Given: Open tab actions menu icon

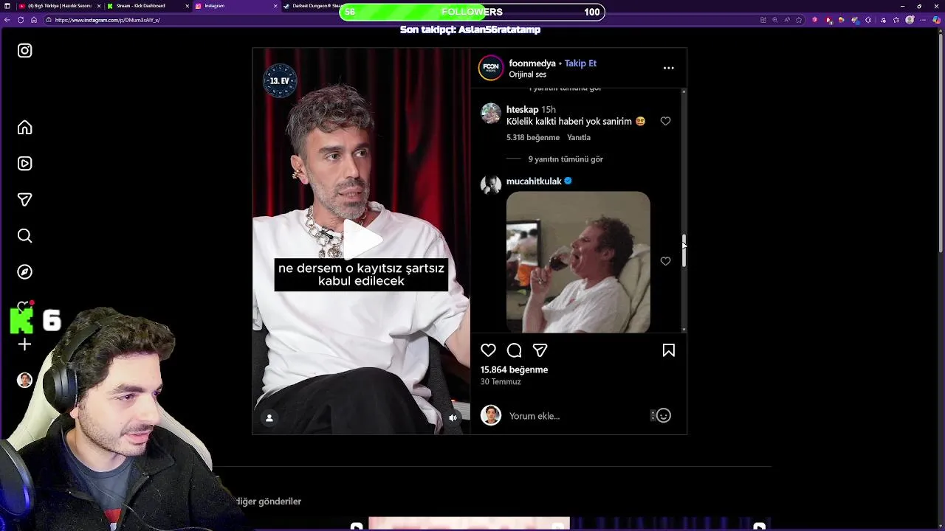Looking at the screenshot, I should pos(7,6).
